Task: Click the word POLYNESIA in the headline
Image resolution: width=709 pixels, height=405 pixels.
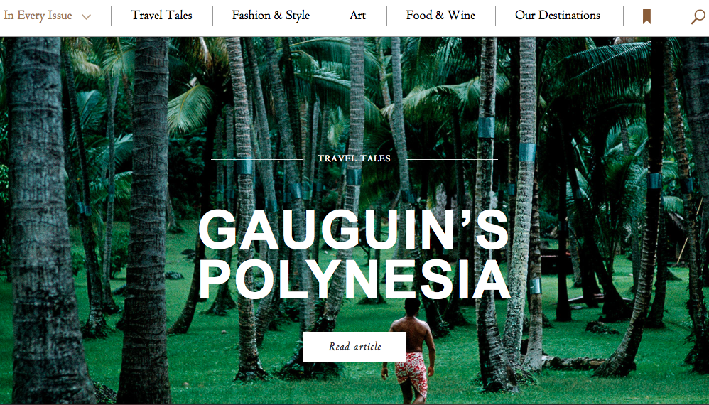Action: click(x=354, y=279)
